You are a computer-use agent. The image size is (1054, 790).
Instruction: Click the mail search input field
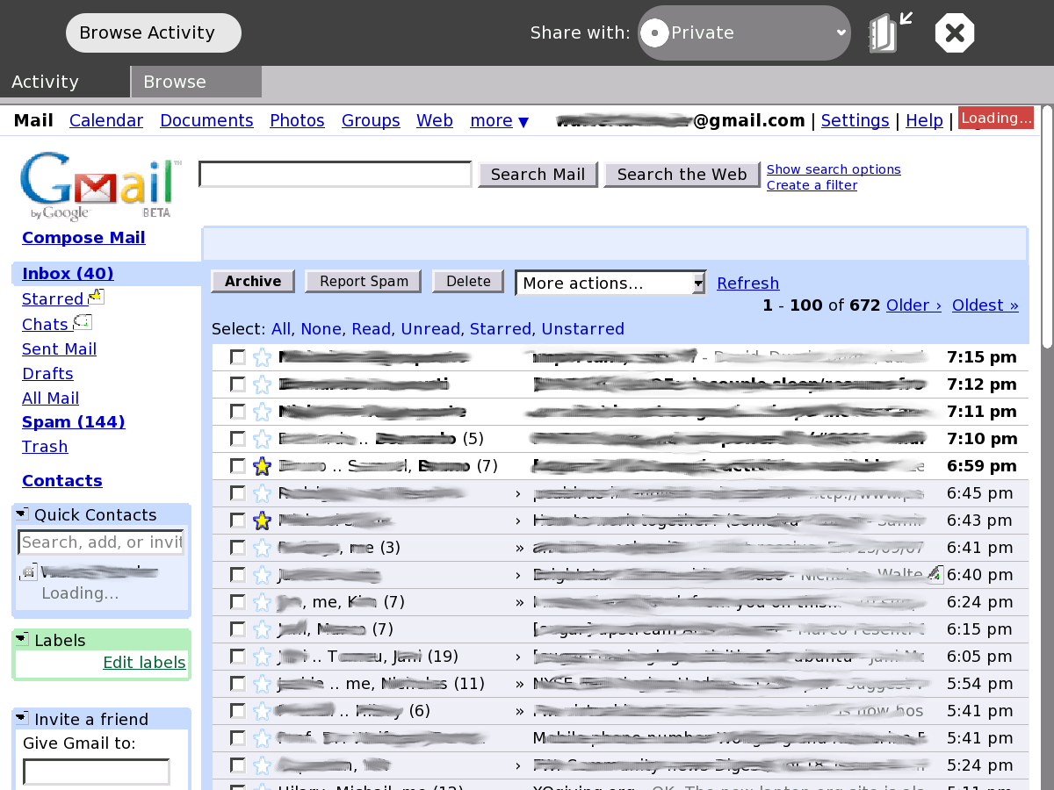tap(336, 175)
